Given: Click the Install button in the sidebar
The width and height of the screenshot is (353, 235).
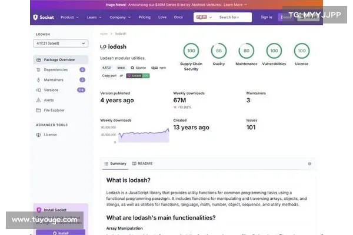Looking at the screenshot, I should click(61, 233).
